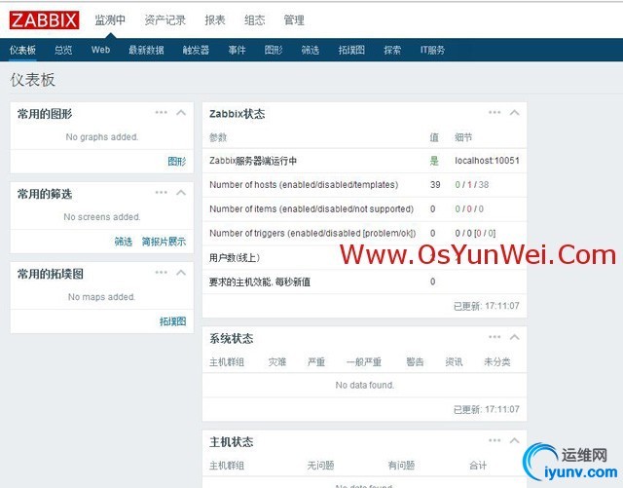The width and height of the screenshot is (623, 488).
Task: Click the 有问题 column header in 主机状态
Action: coord(401,466)
